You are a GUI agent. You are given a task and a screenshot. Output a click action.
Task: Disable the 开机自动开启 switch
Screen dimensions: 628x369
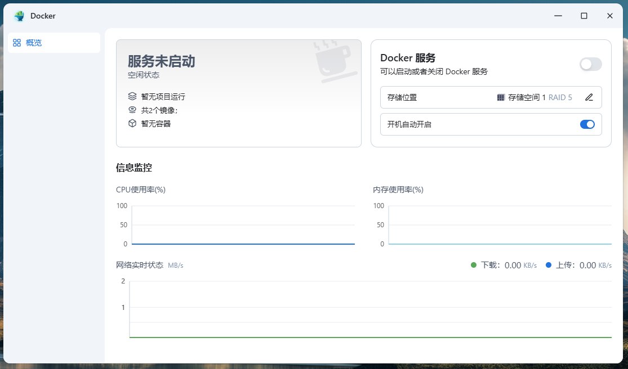pos(587,124)
